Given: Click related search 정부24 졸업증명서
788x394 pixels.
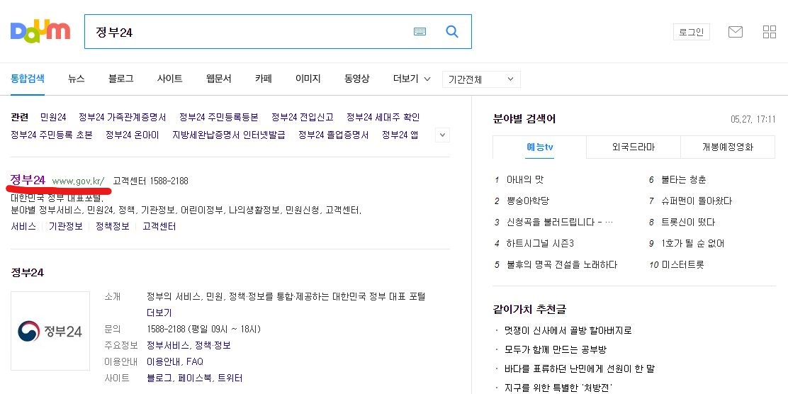Looking at the screenshot, I should coord(333,135).
